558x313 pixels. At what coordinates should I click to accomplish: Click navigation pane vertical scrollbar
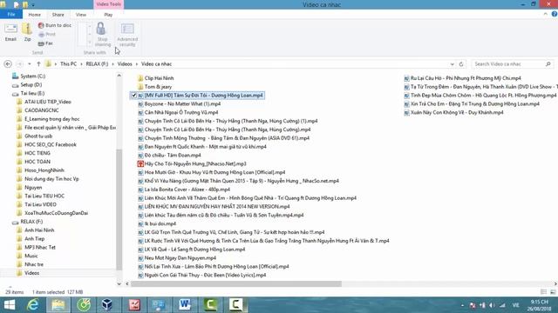tap(119, 210)
